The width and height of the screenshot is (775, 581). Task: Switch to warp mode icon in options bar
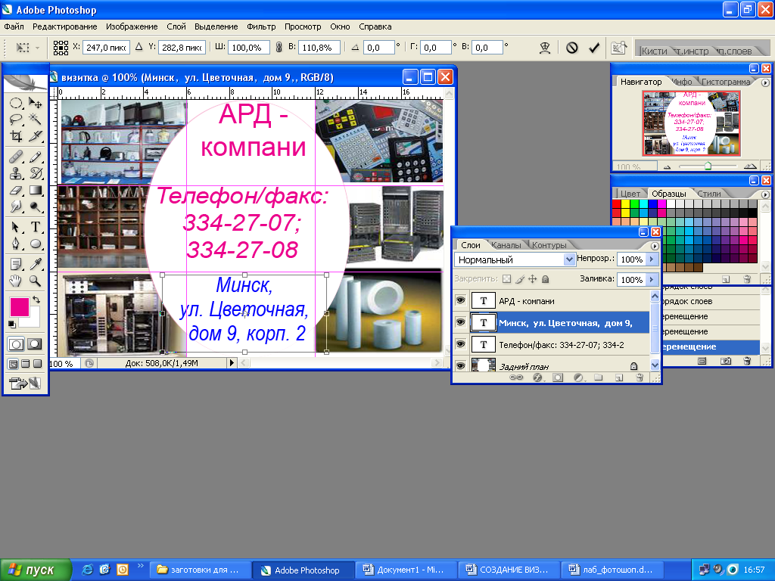coord(545,48)
